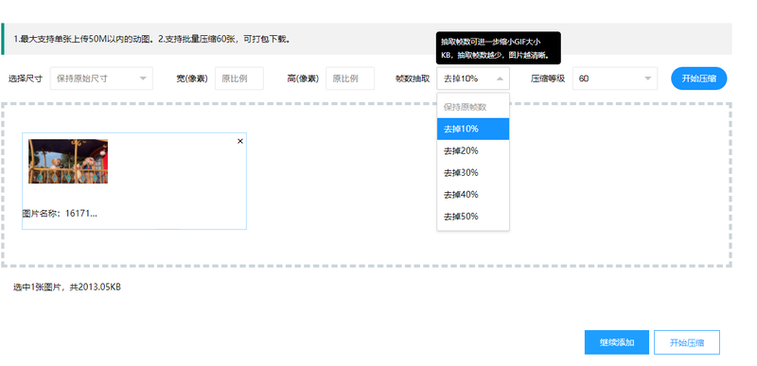
Task: Select the 保持原帧数 option
Action: coord(473,107)
